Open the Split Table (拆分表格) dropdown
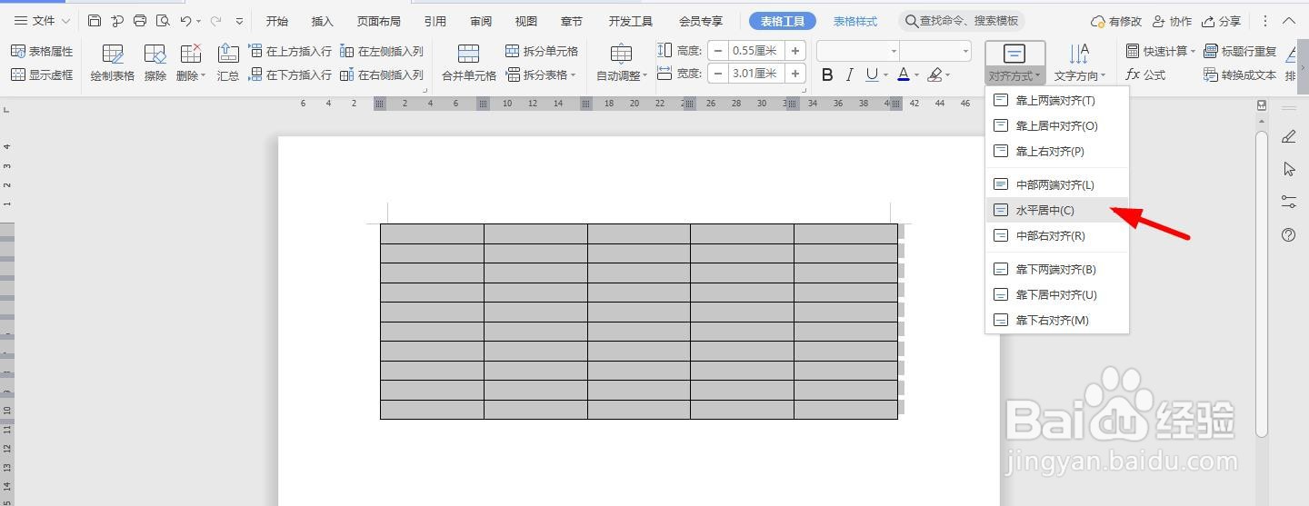This screenshot has width=1309, height=506. point(542,75)
